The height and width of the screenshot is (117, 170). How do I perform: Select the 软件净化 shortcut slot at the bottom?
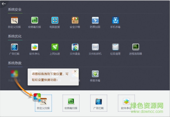coord(126,103)
